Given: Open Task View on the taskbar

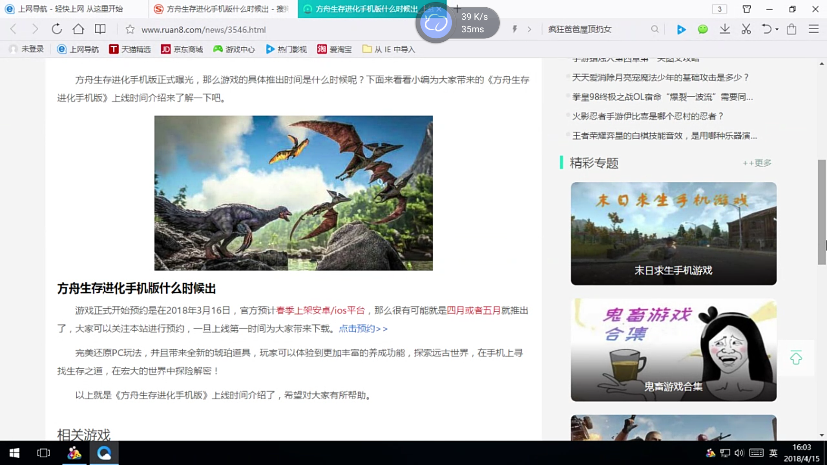Looking at the screenshot, I should tap(44, 453).
